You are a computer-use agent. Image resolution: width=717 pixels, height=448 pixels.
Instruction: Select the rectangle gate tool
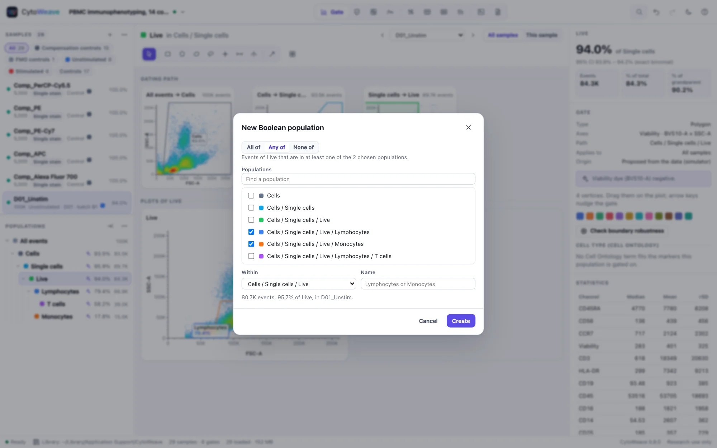167,54
